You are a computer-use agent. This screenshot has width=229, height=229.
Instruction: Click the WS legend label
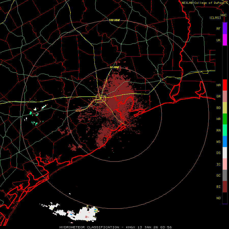tap(218, 142)
